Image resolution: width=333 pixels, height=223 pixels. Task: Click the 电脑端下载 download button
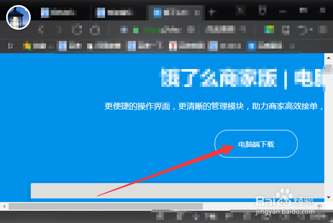click(x=256, y=144)
